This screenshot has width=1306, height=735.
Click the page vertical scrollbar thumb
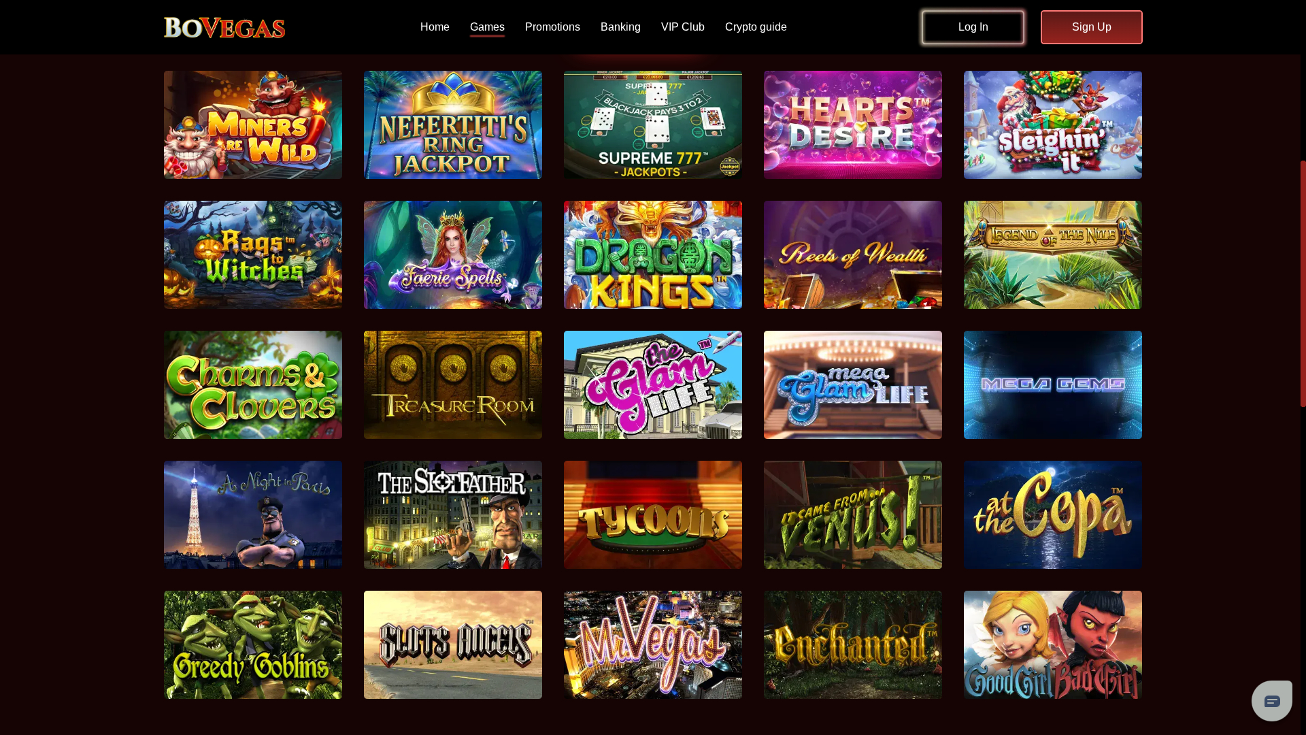point(1303,284)
